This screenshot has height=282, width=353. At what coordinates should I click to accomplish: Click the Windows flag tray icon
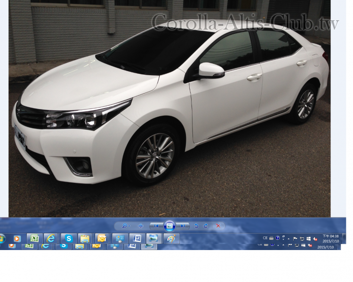(309, 239)
